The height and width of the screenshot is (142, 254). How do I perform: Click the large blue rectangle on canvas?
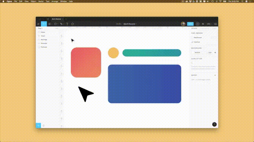[144, 84]
